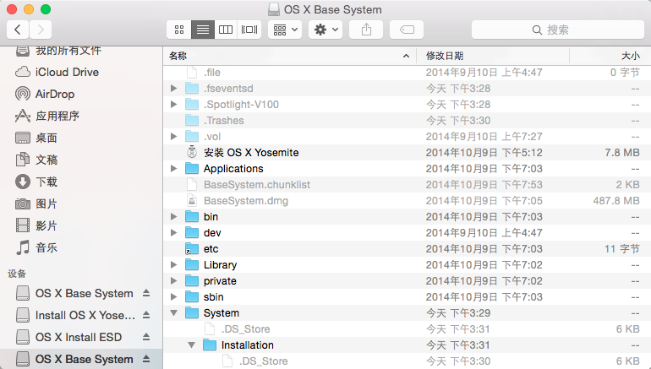651x369 pixels.
Task: Open the gear action menu
Action: point(325,30)
